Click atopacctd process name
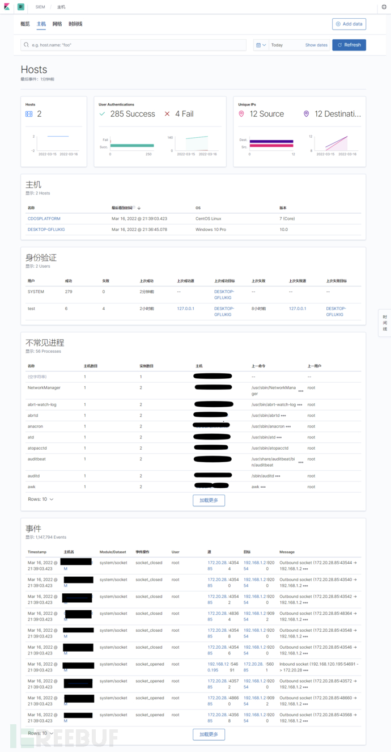Screen dimensions: 391x752 coord(39,449)
